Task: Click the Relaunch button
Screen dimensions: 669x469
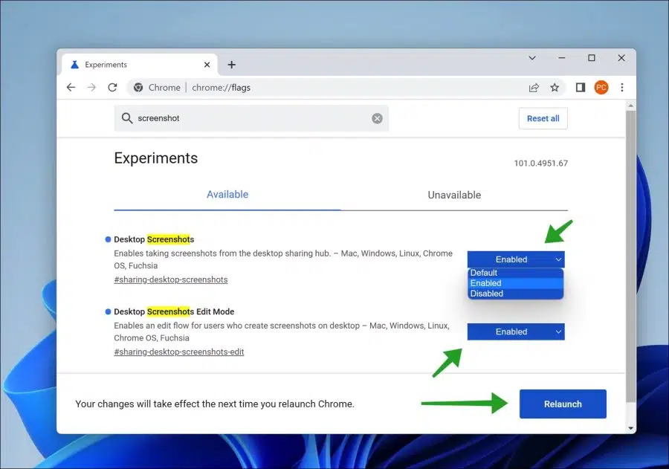Action: 563,404
